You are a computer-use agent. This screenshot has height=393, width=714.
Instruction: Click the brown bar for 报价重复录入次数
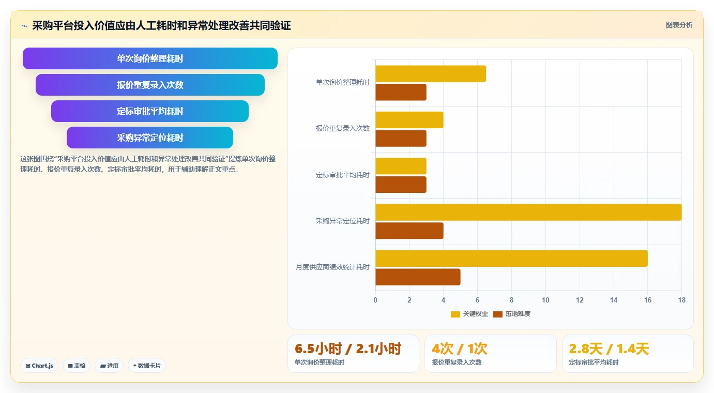point(401,139)
